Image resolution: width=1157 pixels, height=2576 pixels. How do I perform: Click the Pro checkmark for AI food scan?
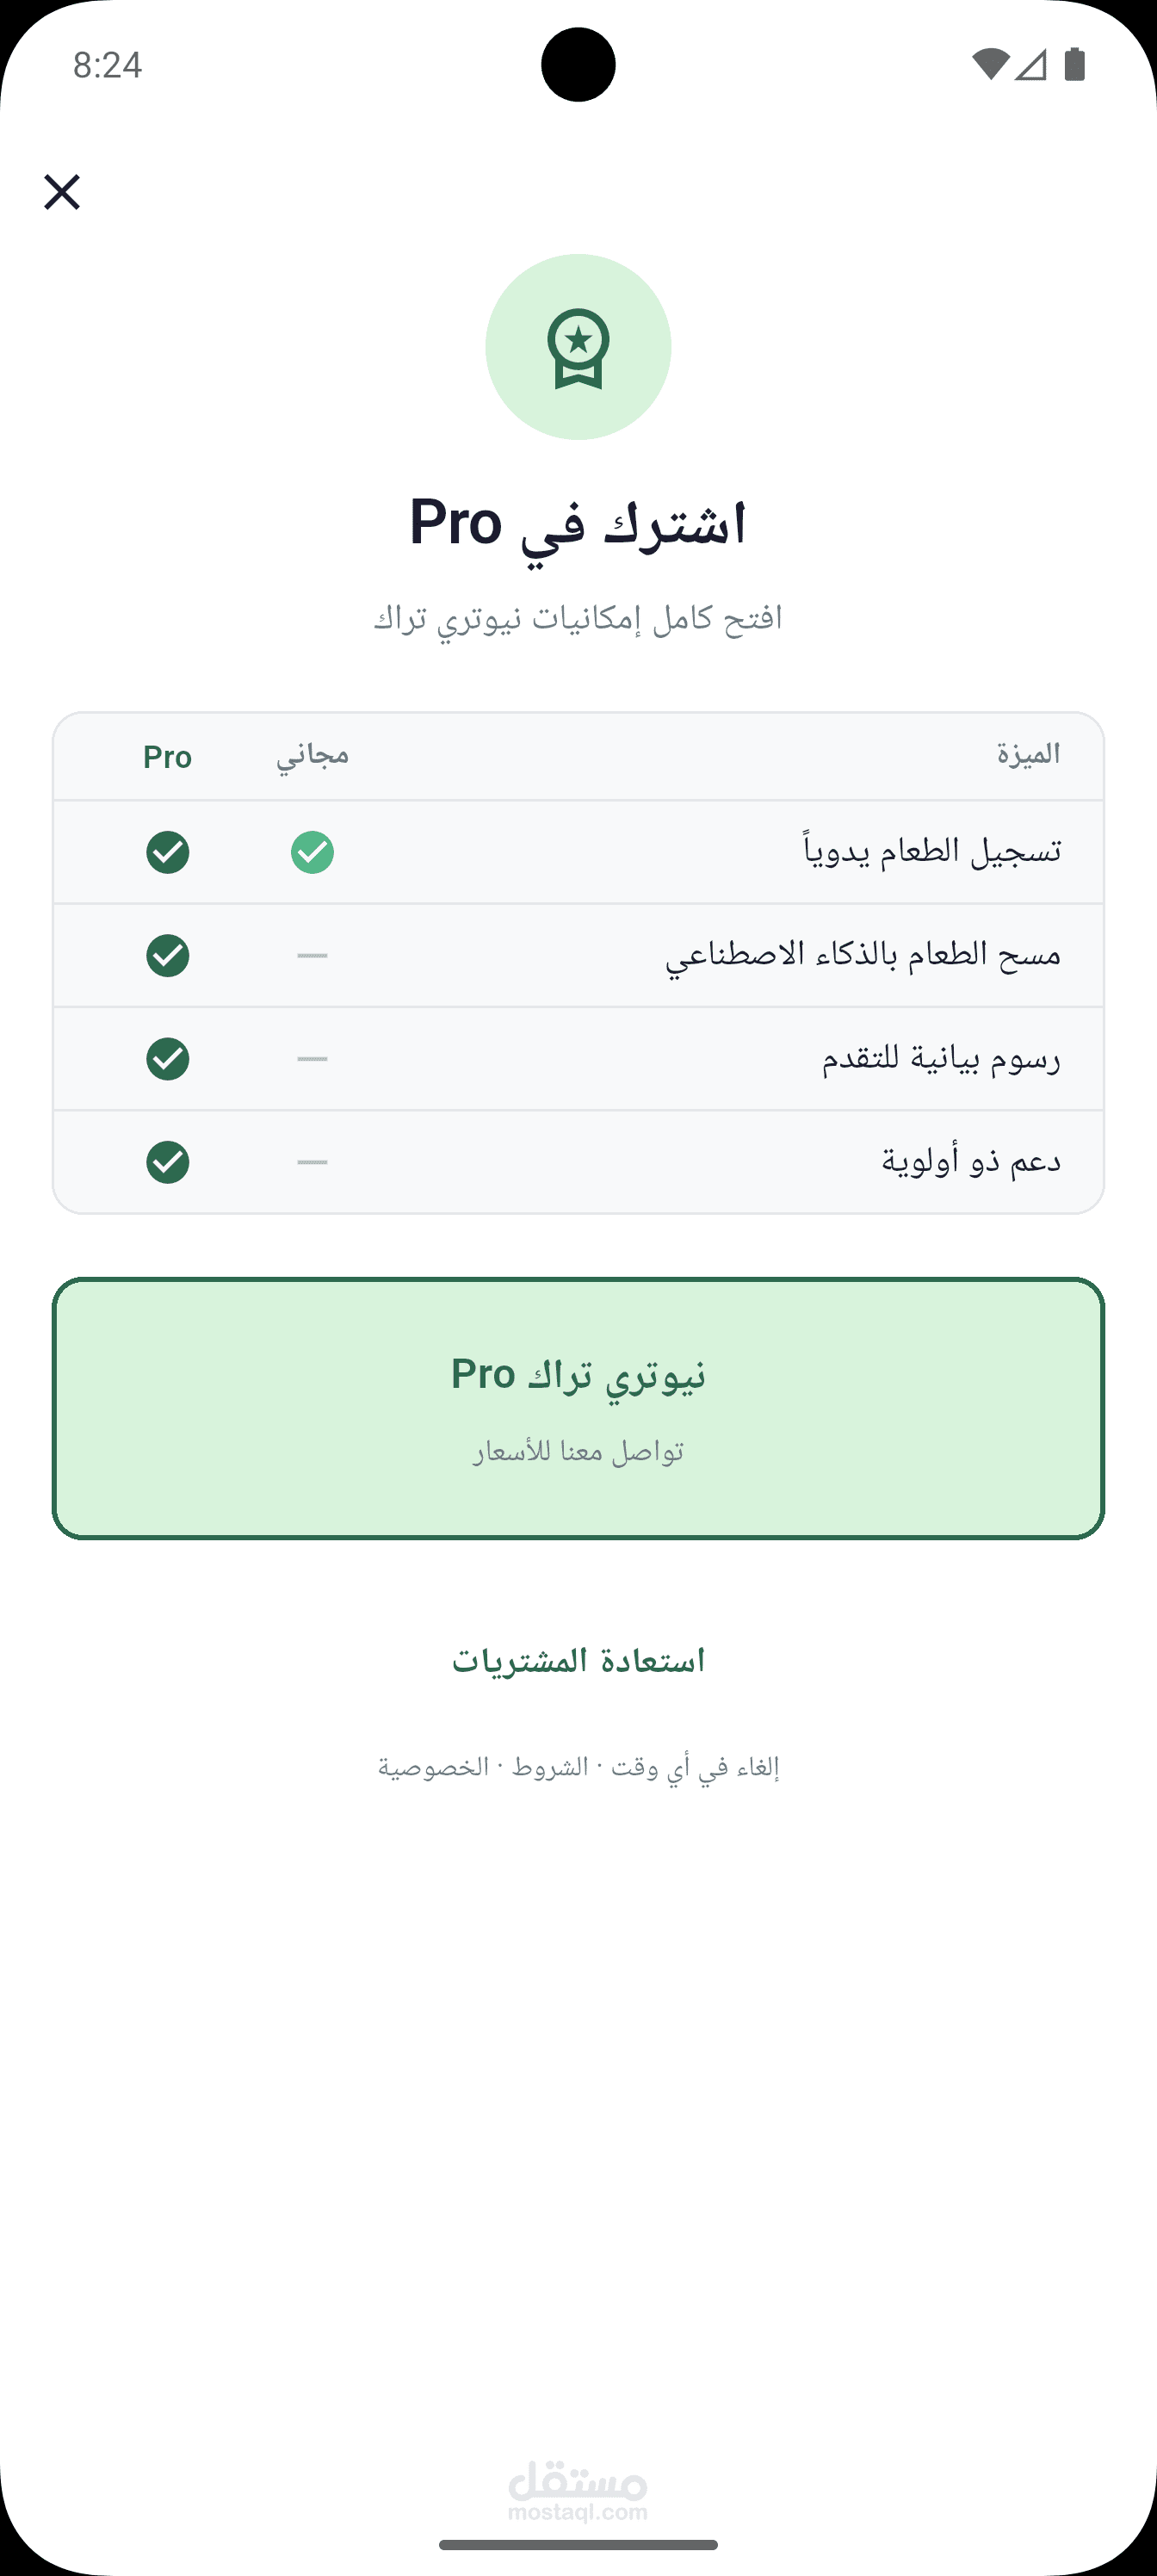167,955
